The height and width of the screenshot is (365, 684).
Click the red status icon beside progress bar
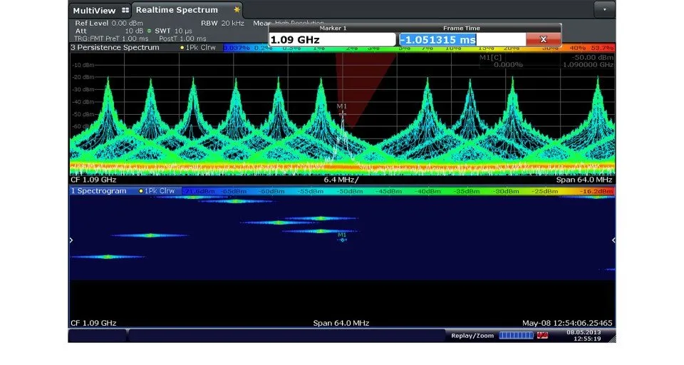(x=542, y=336)
